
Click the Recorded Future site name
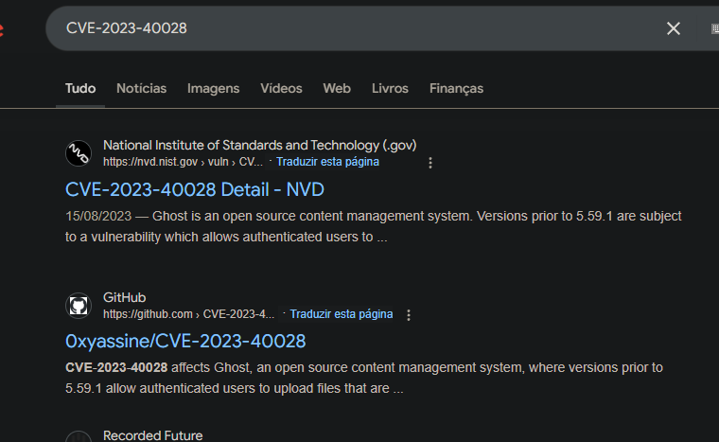(152, 435)
